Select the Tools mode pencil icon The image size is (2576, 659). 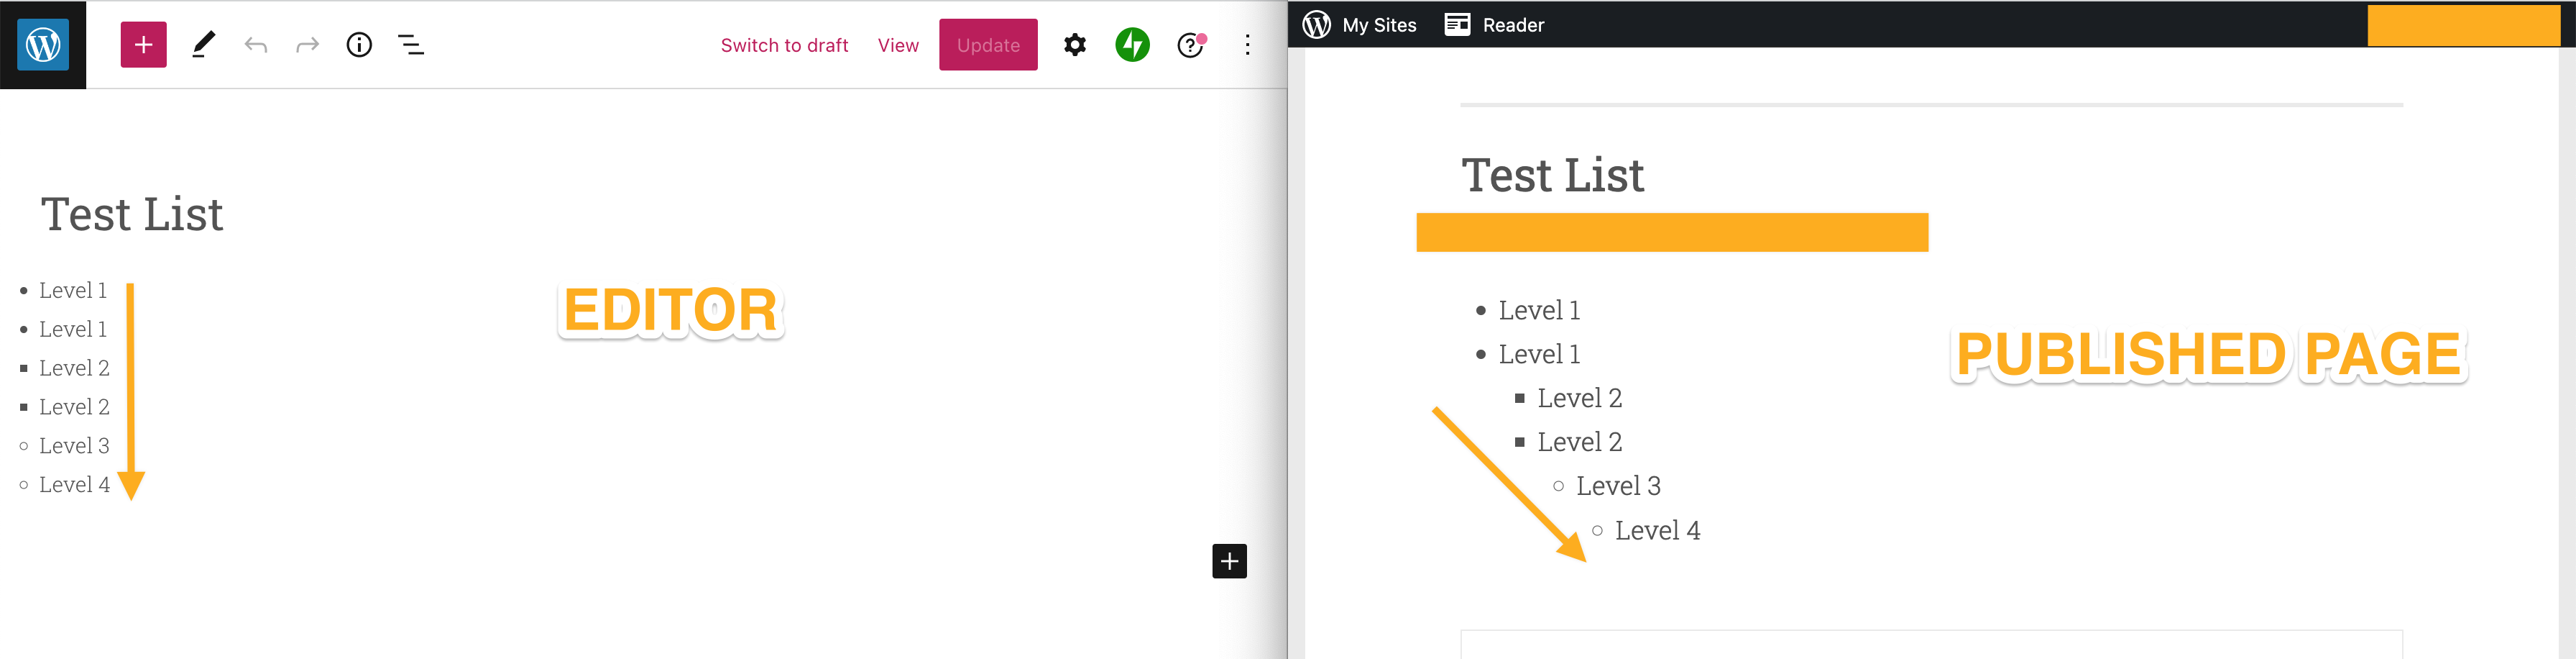pos(204,44)
